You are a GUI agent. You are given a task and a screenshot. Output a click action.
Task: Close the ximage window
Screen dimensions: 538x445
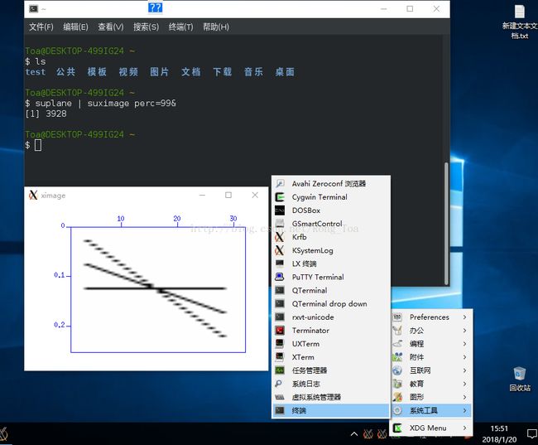pos(255,196)
